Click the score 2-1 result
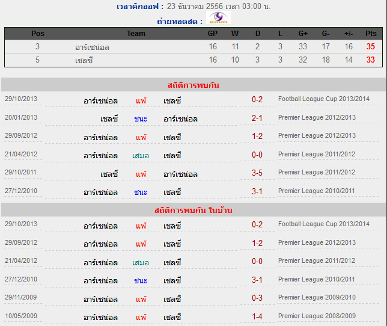Viewport: 387px width, 326px height. pyautogui.click(x=257, y=118)
